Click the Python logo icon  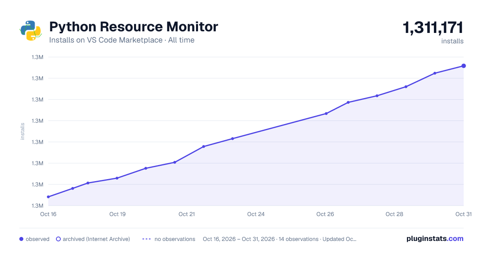coord(31,30)
